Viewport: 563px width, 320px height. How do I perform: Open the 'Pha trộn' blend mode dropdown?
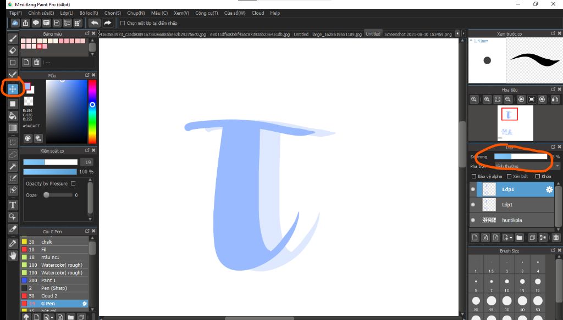pyautogui.click(x=527, y=166)
